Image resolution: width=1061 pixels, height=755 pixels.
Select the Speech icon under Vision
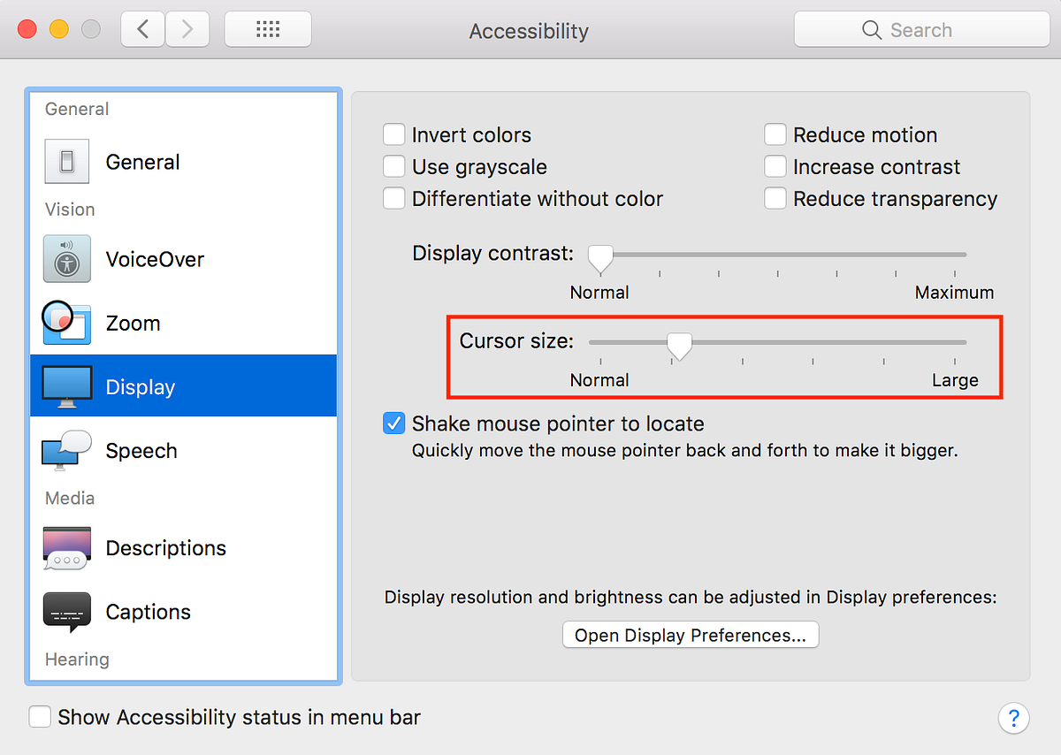point(67,450)
